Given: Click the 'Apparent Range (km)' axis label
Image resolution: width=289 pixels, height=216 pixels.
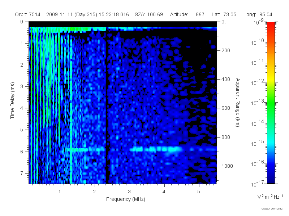Looking at the screenshot, I should 238,102.
